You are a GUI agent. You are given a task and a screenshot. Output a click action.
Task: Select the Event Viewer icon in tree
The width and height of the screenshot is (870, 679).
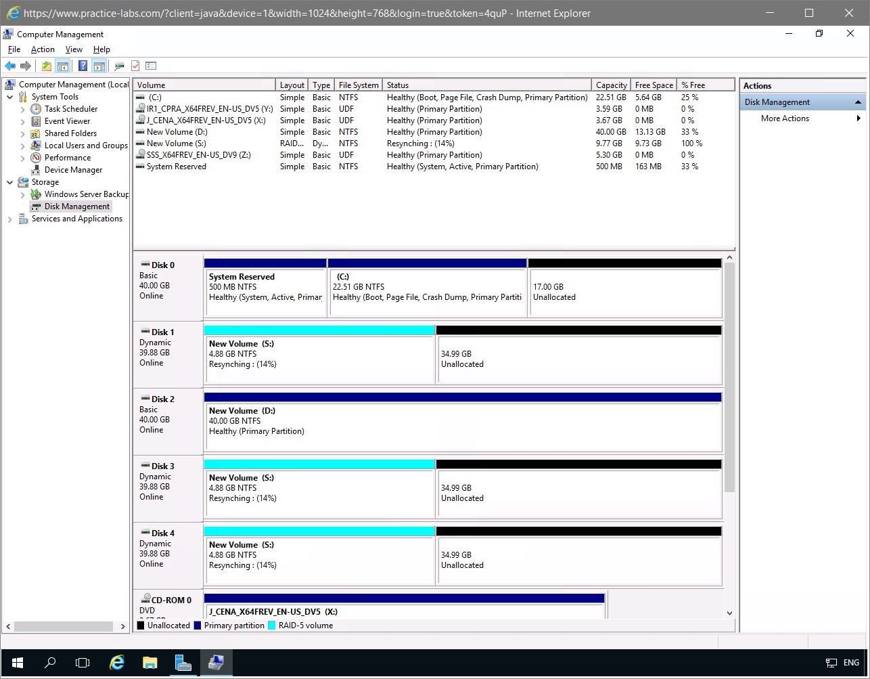(x=36, y=121)
